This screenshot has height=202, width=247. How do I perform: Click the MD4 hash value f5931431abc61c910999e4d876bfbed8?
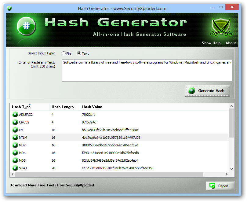click(x=110, y=153)
